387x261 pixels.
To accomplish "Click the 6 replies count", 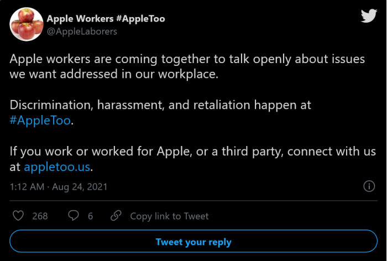I will tap(90, 216).
